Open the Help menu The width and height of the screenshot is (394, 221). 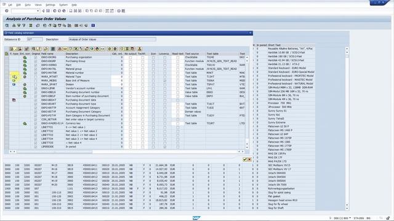point(74,5)
